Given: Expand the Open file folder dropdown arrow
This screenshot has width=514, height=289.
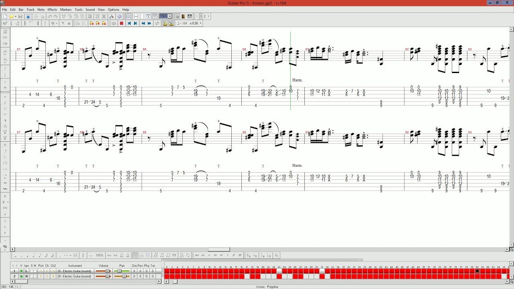Looking at the screenshot, I should 15,16.
